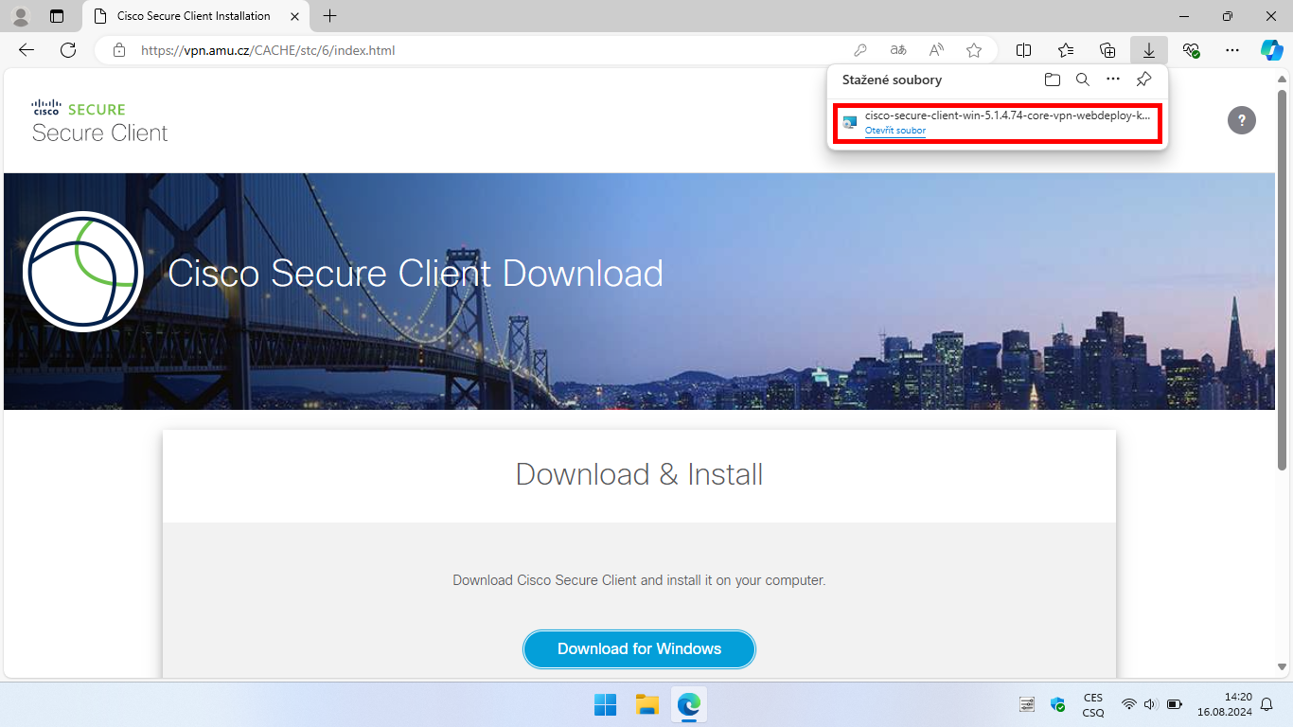Open File Explorer from the taskbar

(x=646, y=704)
